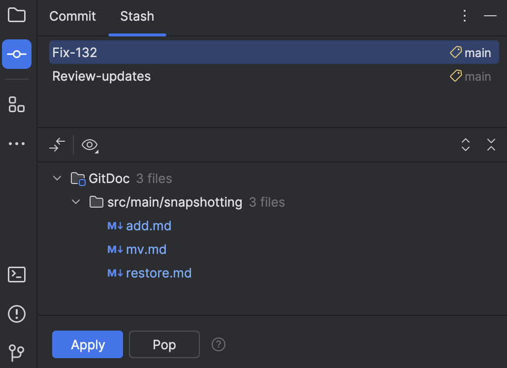Open the Terminal tool window

pyautogui.click(x=17, y=275)
